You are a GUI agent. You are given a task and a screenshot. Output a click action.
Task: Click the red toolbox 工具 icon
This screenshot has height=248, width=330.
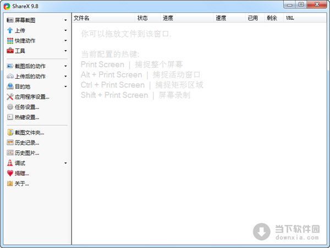[x=10, y=51]
